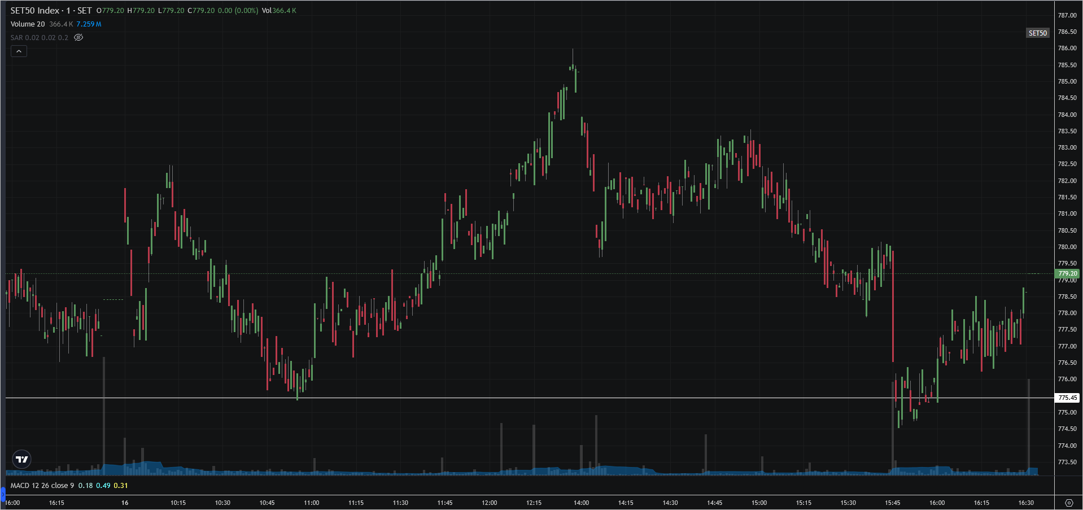Select the white horizontal line at 775.45

click(x=530, y=398)
